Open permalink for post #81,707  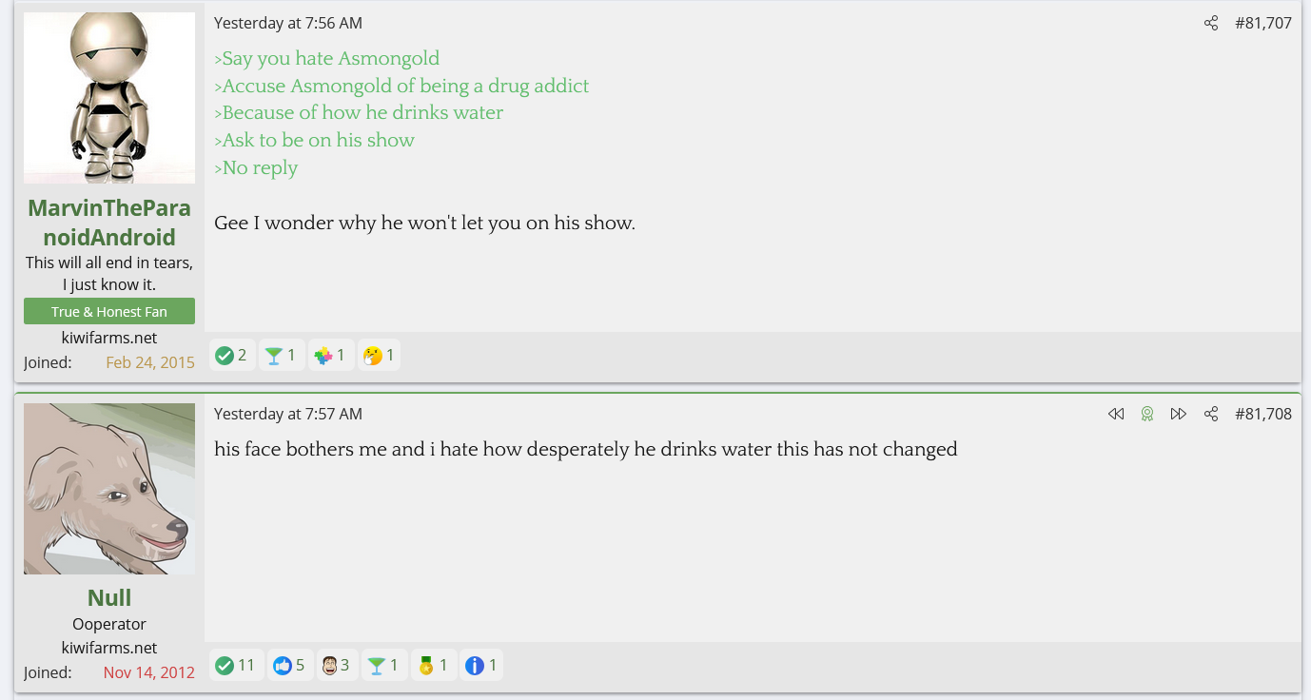[1262, 23]
